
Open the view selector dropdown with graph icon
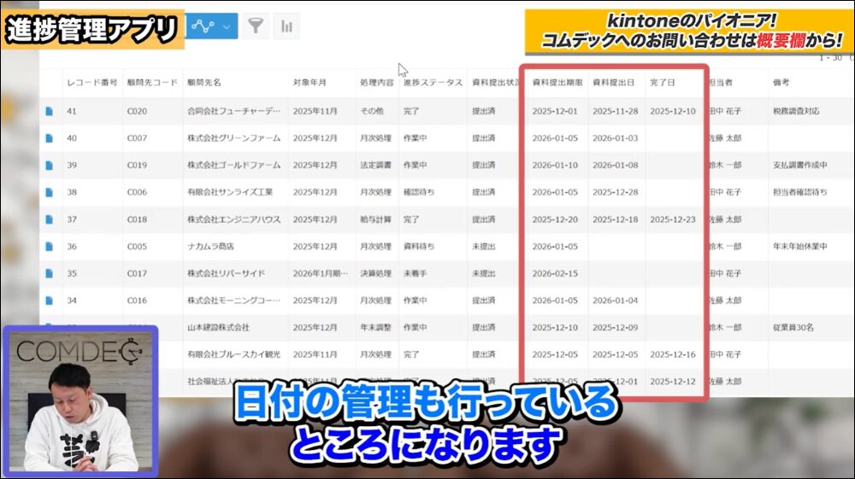coord(211,26)
